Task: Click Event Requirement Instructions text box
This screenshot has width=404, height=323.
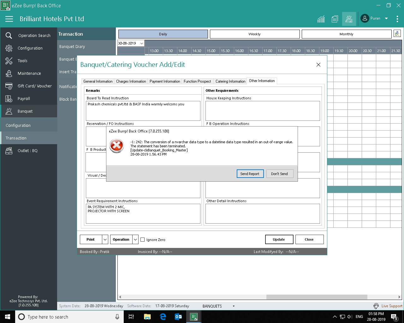Action: coord(143,214)
